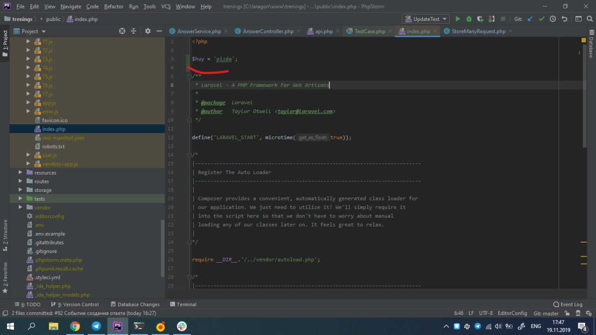This screenshot has height=335, width=596.
Task: Change LF line separator
Action: coord(471,313)
